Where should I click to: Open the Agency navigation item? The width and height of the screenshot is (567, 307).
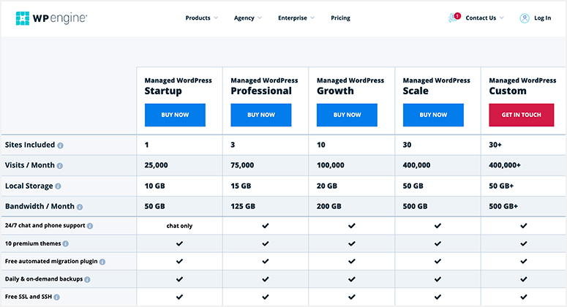[244, 18]
